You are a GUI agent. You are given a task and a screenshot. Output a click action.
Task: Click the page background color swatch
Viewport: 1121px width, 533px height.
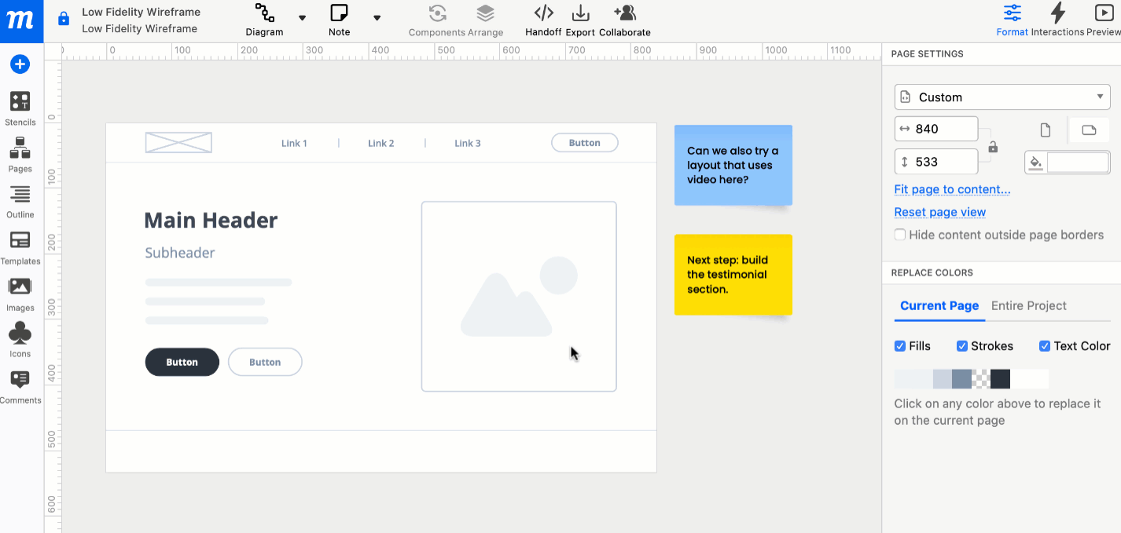click(x=1077, y=162)
